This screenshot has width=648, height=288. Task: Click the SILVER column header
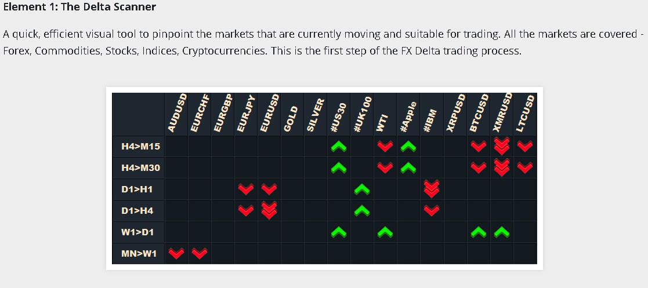tap(316, 116)
